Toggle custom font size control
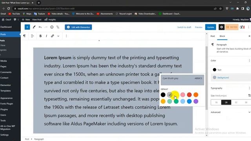 click(x=249, y=96)
